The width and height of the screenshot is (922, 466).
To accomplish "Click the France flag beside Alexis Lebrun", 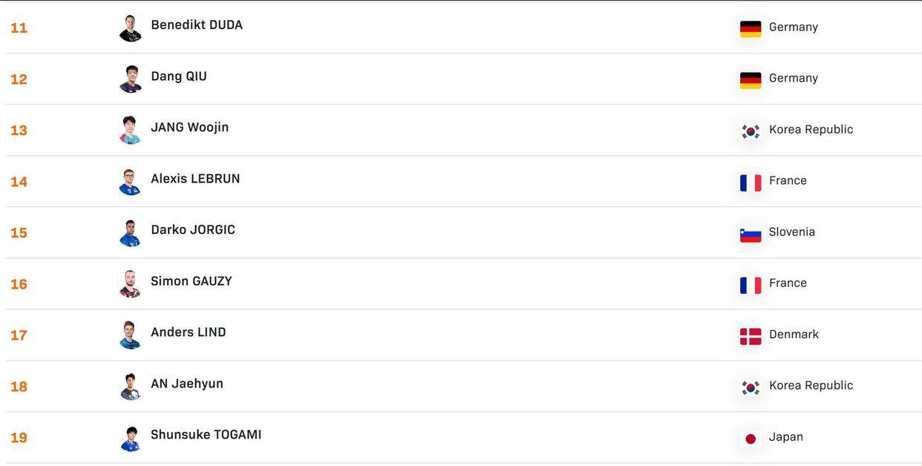I will coord(751,183).
